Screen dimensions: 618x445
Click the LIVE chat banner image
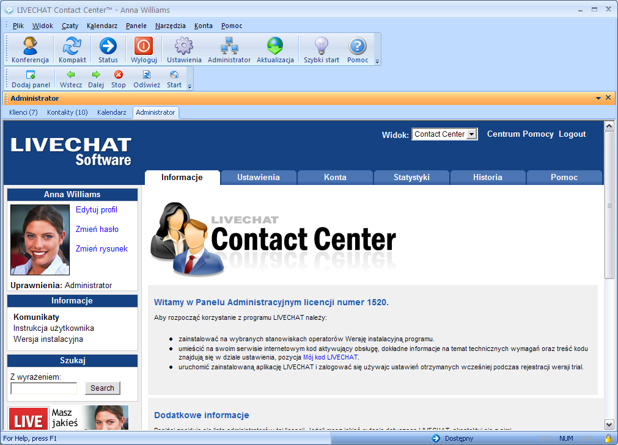pyautogui.click(x=68, y=418)
